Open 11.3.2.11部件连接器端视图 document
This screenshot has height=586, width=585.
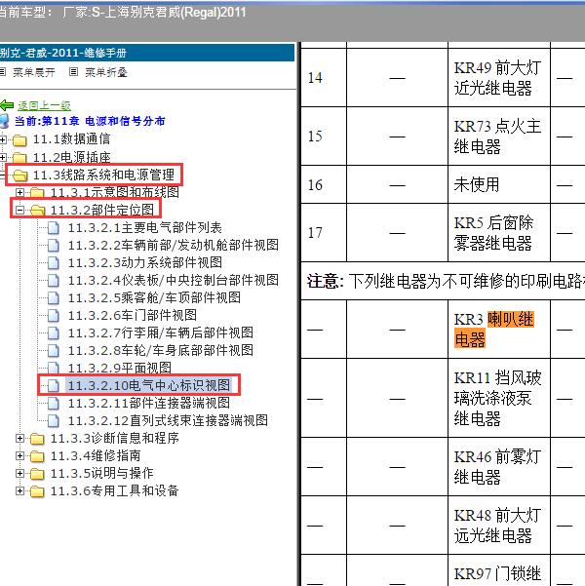click(149, 404)
